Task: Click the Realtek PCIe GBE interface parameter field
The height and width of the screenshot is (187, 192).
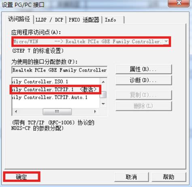Action: point(60,70)
